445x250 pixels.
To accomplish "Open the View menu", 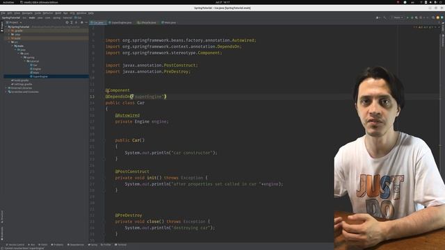I will pyautogui.click(x=17, y=13).
